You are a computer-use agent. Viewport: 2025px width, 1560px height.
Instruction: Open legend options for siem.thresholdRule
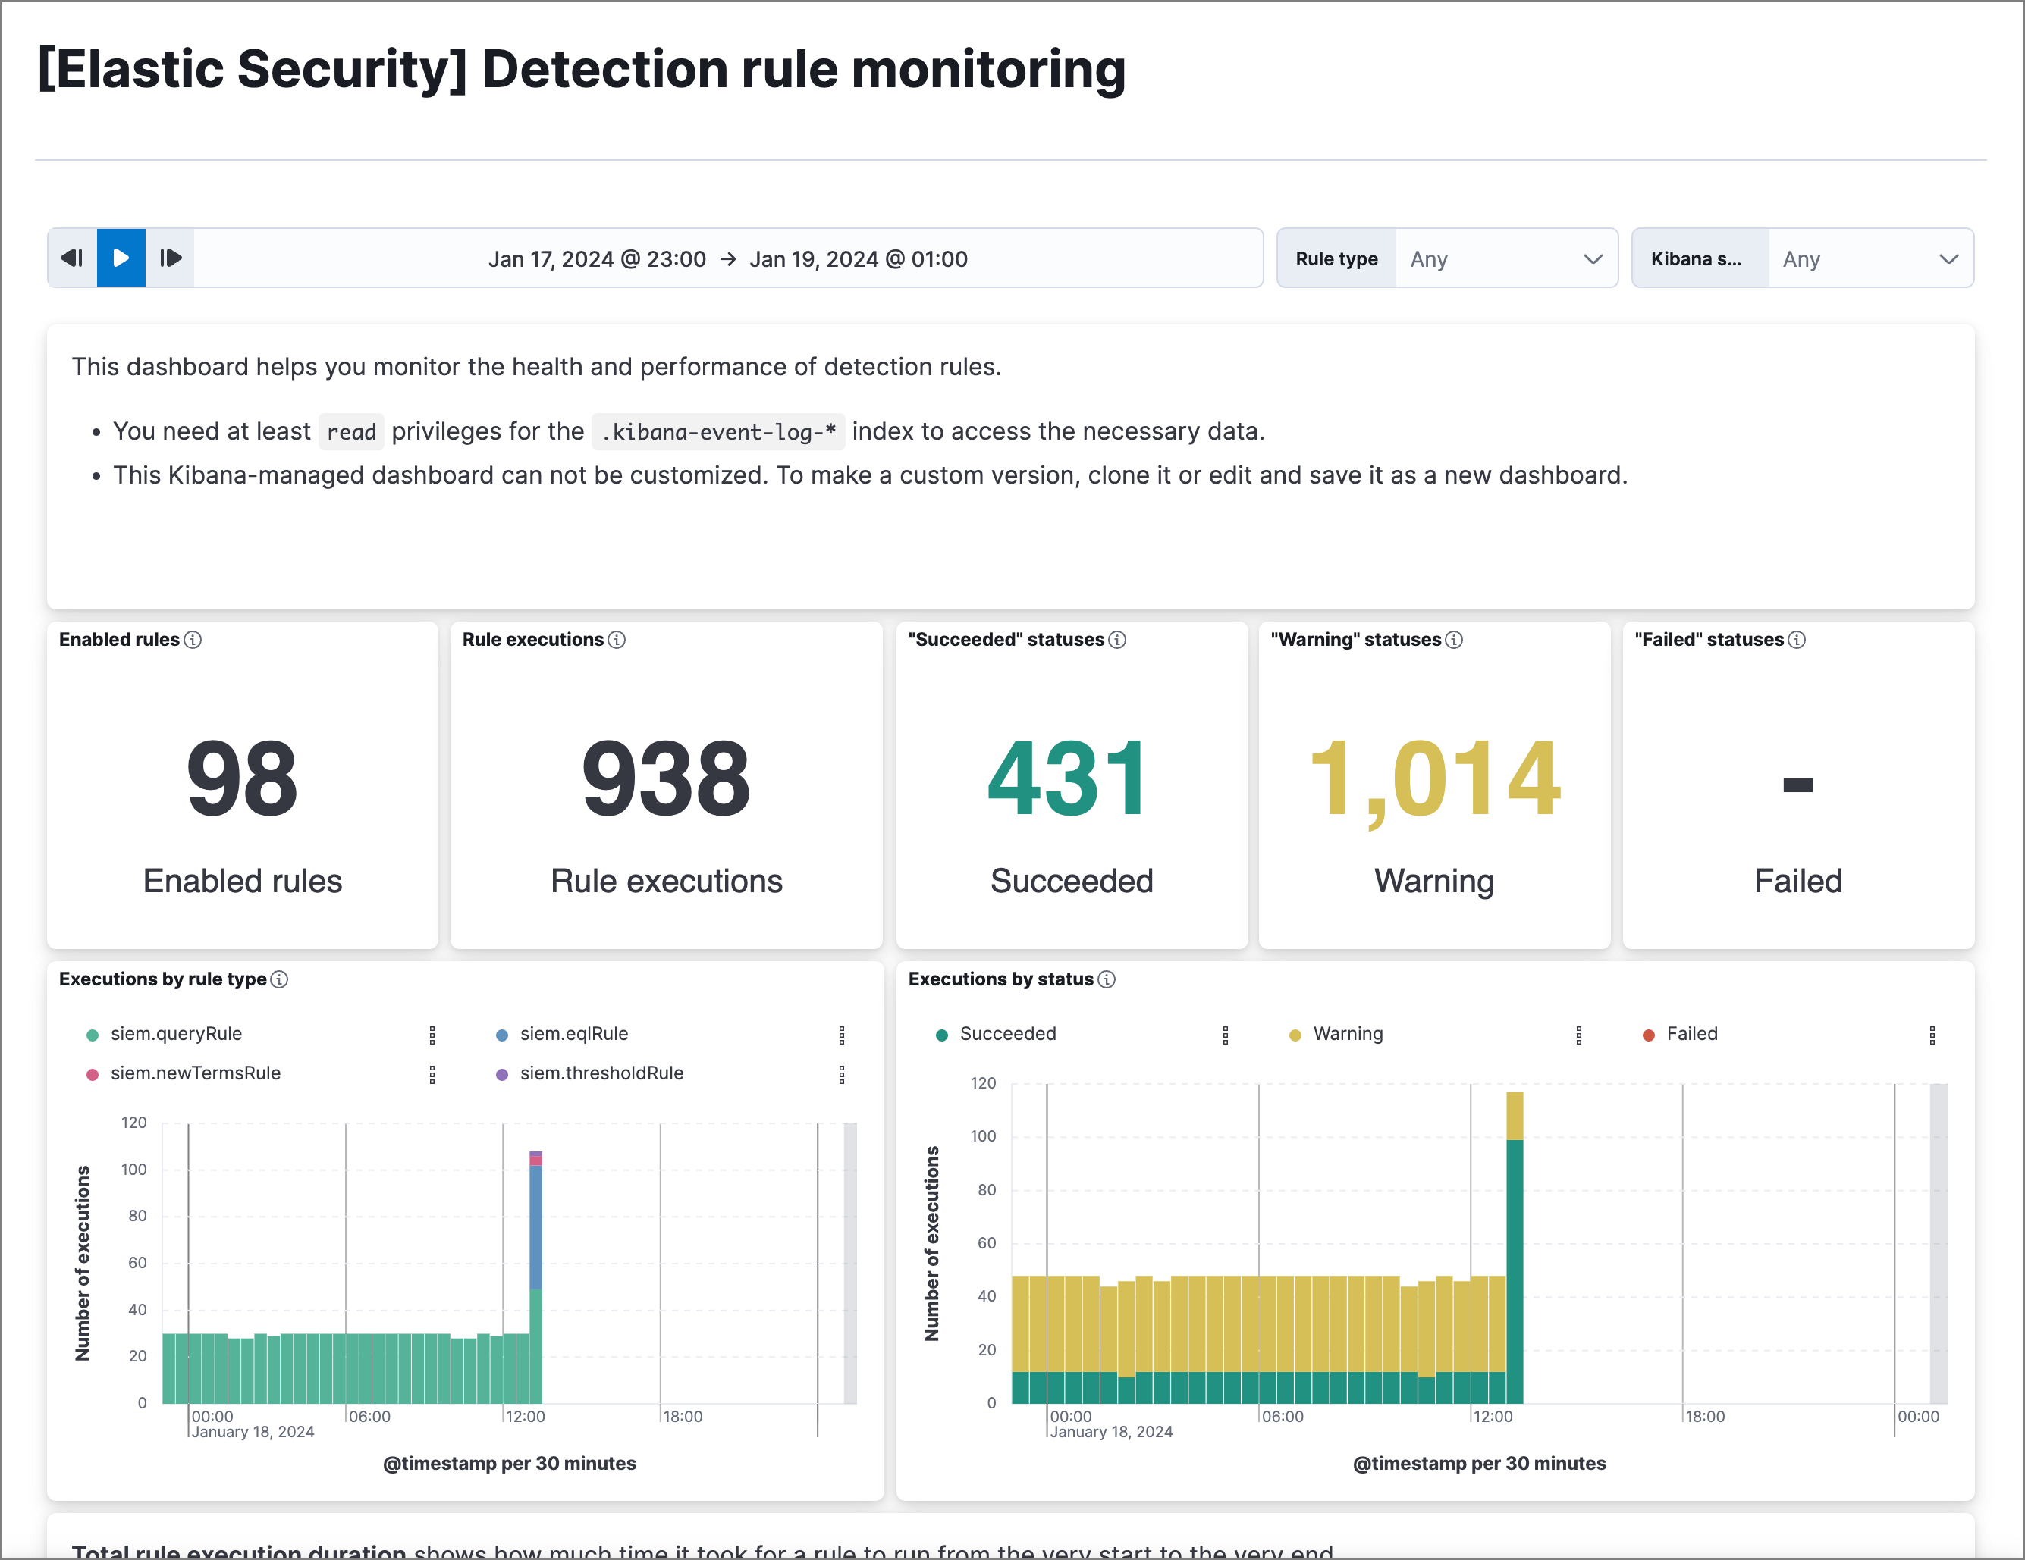(842, 1073)
